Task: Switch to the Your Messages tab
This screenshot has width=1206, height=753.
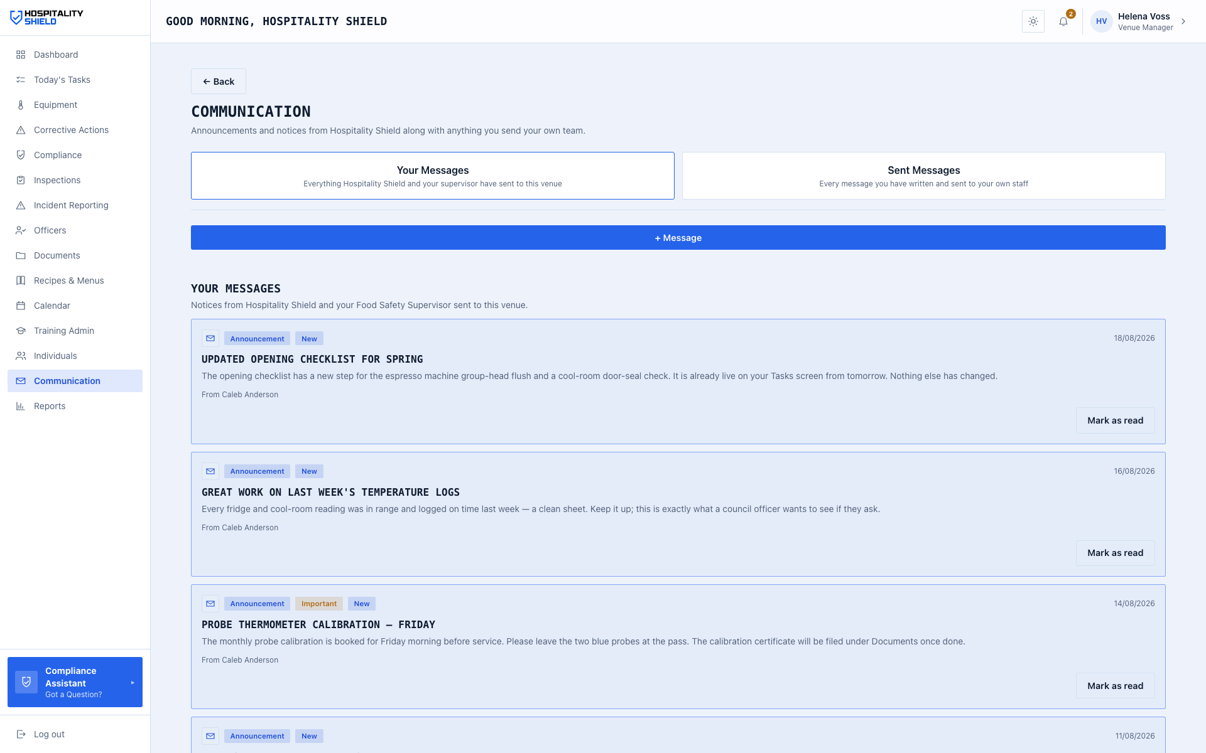Action: 433,176
